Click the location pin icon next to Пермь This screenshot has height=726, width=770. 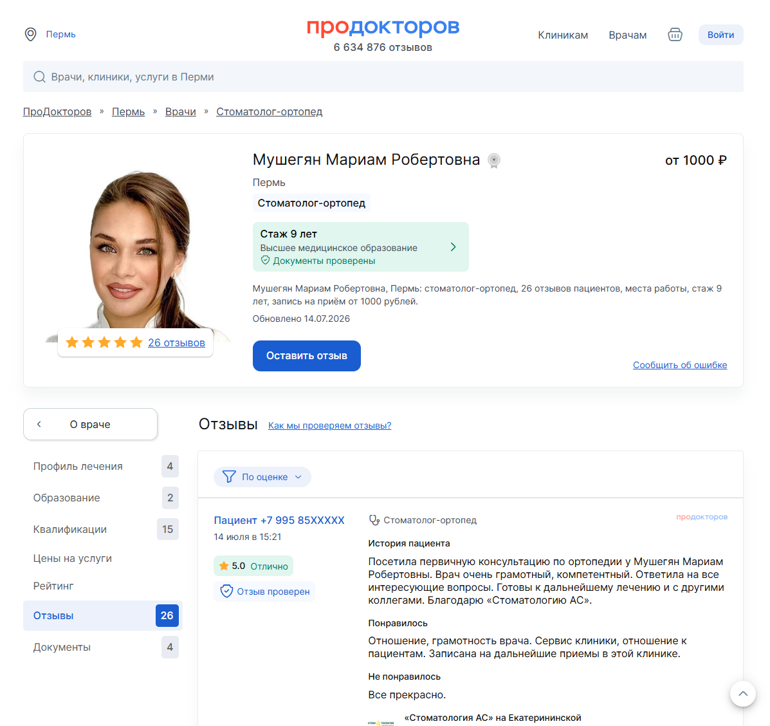30,34
